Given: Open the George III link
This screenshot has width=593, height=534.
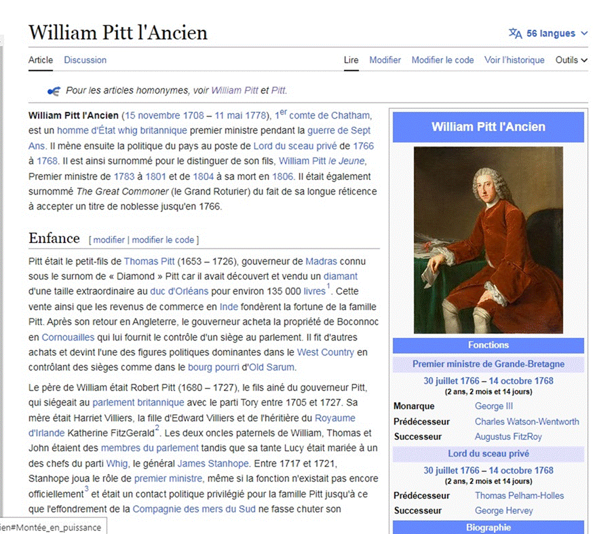Looking at the screenshot, I should point(494,406).
